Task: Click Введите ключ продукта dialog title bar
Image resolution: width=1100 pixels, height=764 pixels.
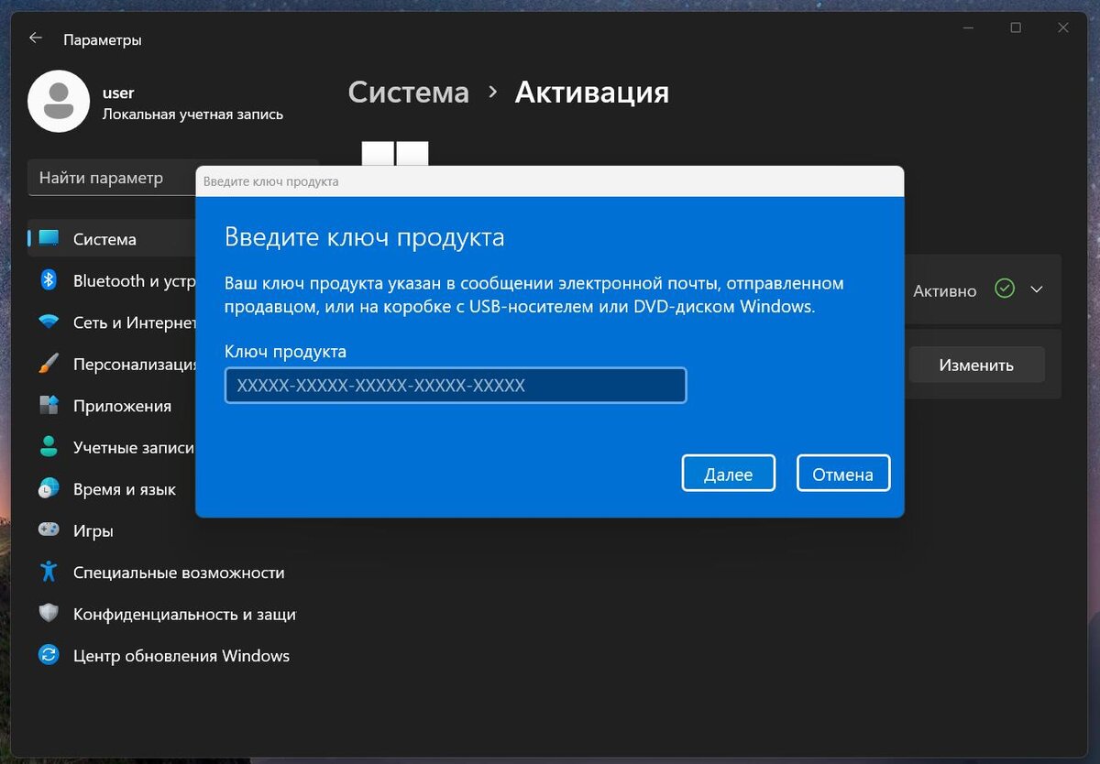Action: (550, 181)
